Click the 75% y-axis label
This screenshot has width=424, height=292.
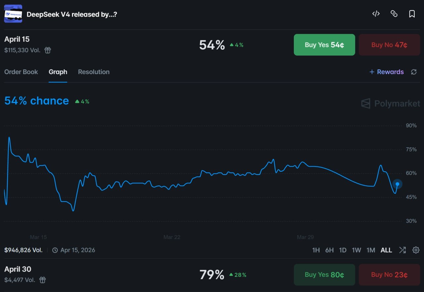tap(411, 149)
